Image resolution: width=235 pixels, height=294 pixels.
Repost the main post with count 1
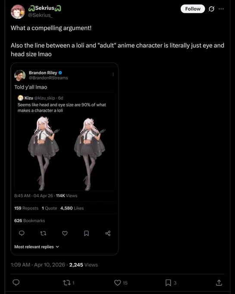tap(69, 283)
